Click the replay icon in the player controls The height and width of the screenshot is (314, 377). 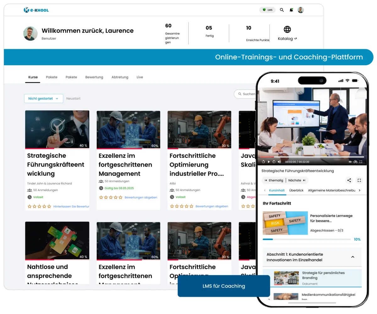[x=263, y=162]
